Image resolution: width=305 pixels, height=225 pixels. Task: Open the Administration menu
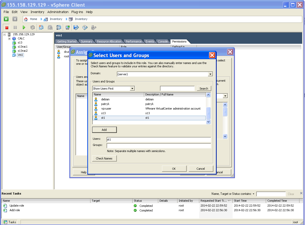coord(58,12)
